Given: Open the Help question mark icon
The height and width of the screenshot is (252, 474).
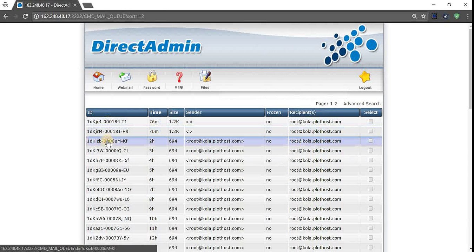Looking at the screenshot, I should click(179, 77).
